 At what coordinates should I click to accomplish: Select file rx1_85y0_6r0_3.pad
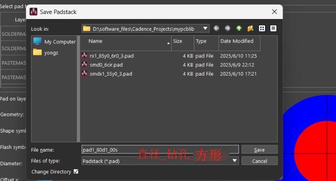(x=112, y=56)
